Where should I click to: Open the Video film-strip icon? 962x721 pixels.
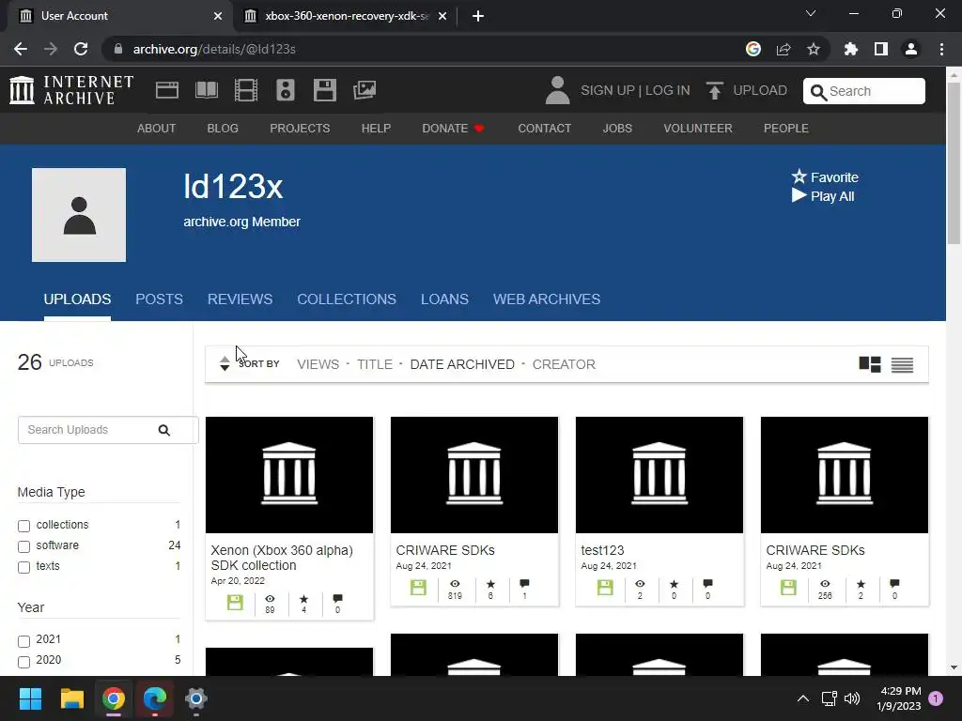(x=245, y=90)
